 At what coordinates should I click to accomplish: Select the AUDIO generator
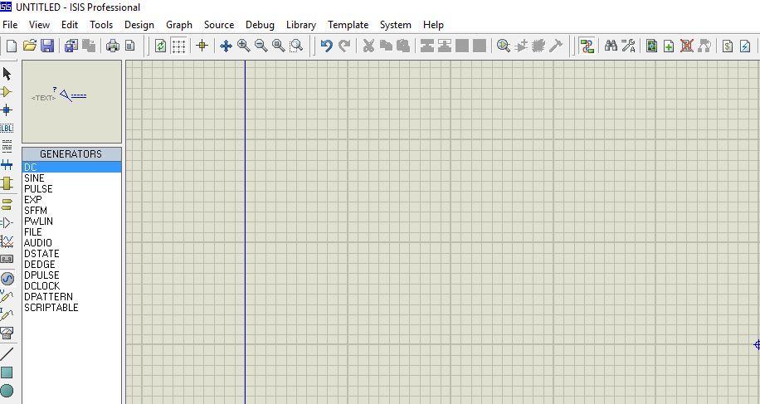click(x=71, y=243)
